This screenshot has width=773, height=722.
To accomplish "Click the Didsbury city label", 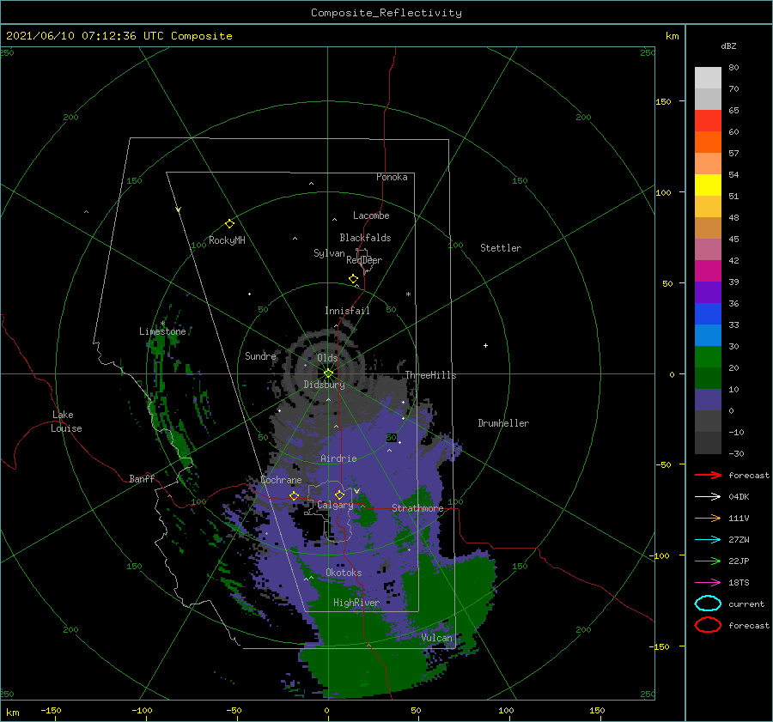I will pyautogui.click(x=325, y=385).
